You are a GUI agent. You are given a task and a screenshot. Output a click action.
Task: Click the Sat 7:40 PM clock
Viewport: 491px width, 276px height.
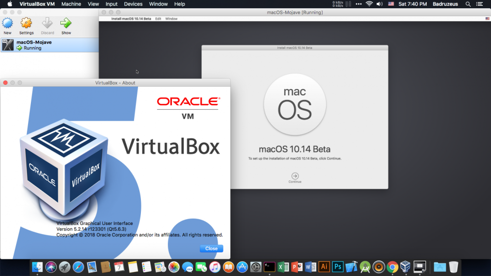point(412,4)
